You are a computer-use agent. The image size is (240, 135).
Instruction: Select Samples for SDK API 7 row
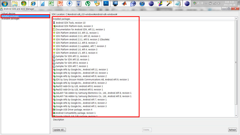tap(72, 66)
